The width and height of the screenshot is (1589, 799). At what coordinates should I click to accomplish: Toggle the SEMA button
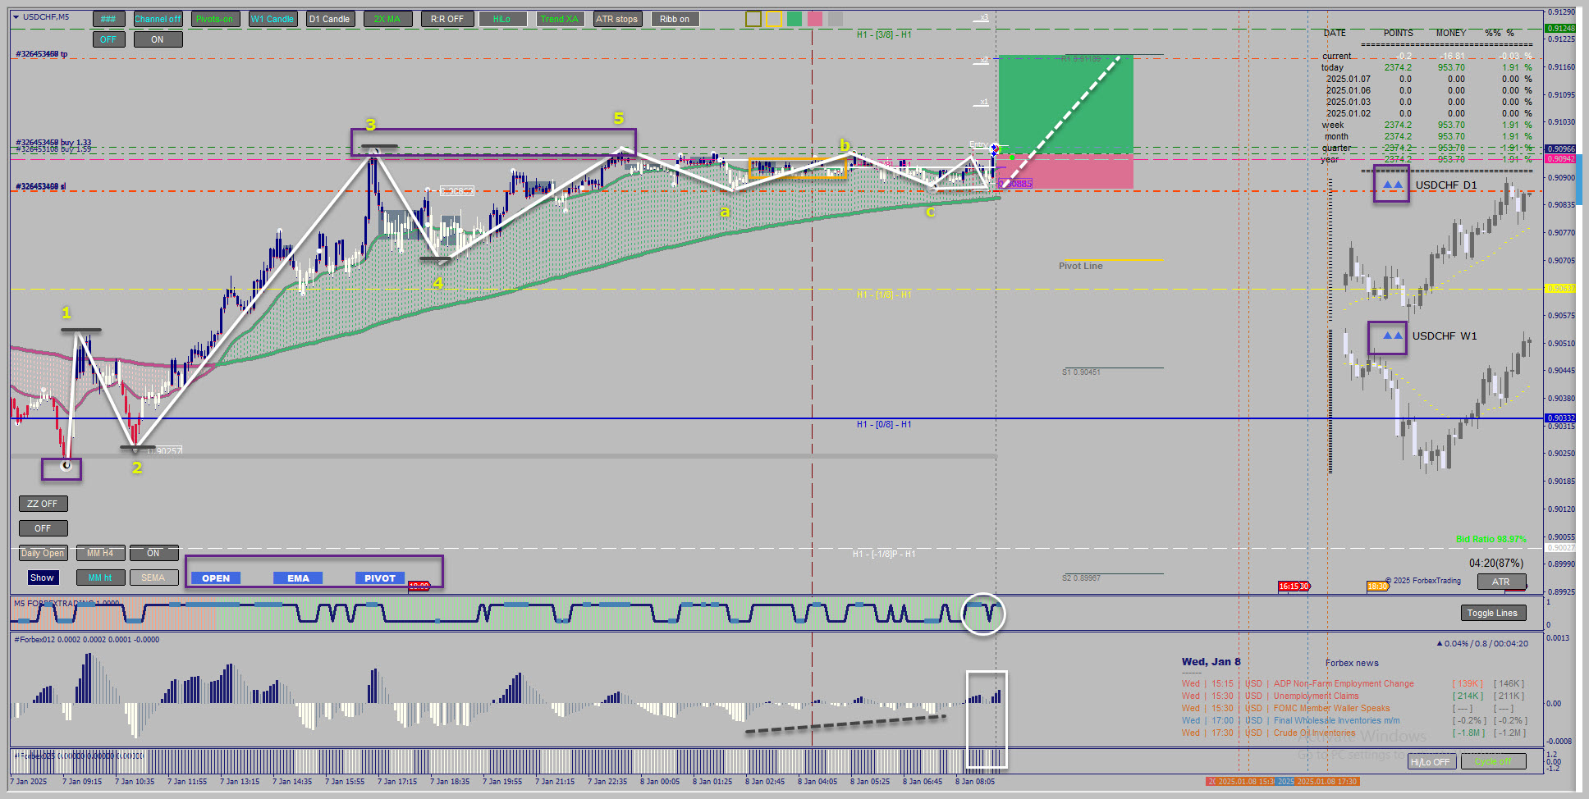[153, 578]
